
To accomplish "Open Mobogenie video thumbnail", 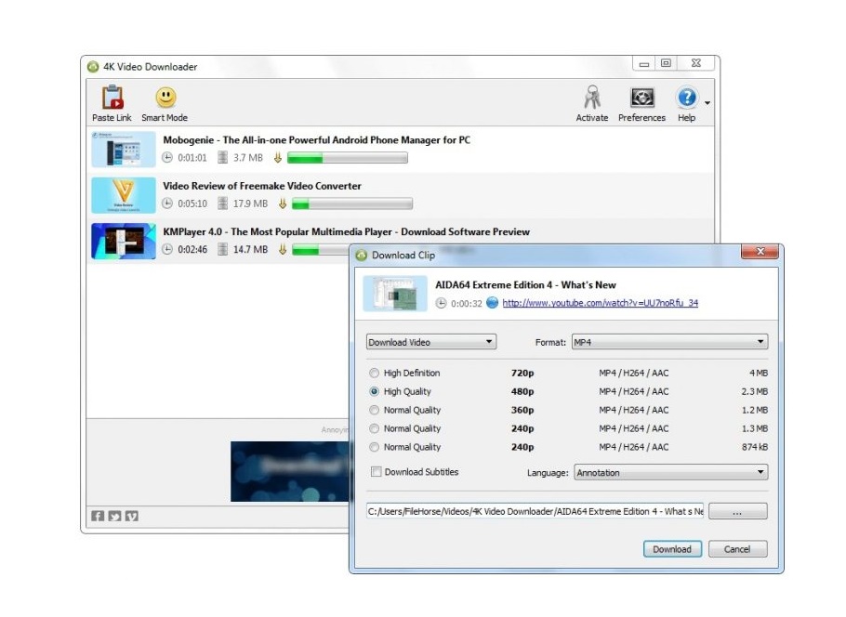I will point(124,150).
